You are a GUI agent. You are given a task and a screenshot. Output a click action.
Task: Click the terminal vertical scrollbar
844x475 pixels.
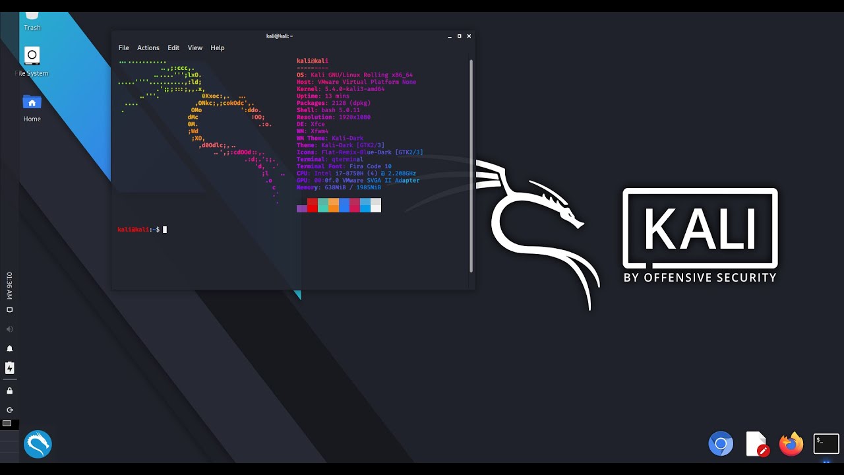click(x=471, y=166)
